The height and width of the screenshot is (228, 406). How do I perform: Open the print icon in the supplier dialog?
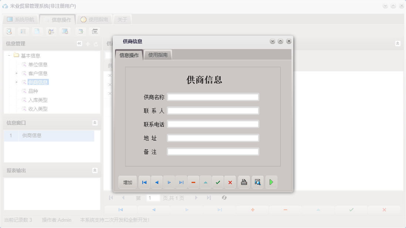pos(243,182)
